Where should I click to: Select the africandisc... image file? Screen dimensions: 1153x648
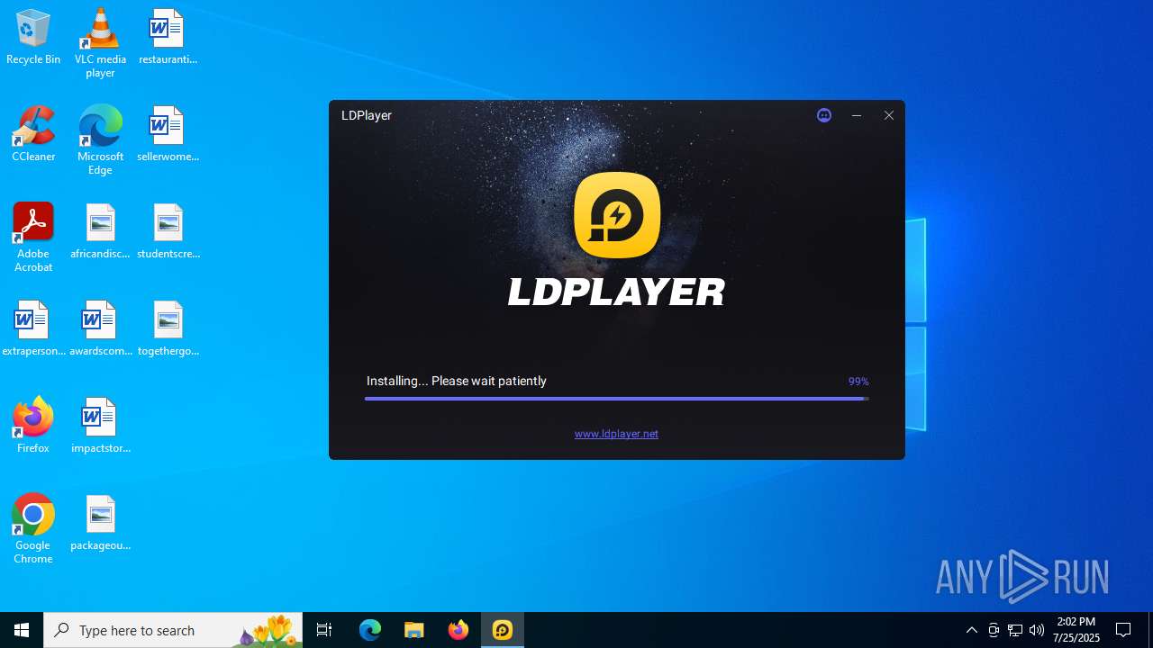(x=100, y=232)
